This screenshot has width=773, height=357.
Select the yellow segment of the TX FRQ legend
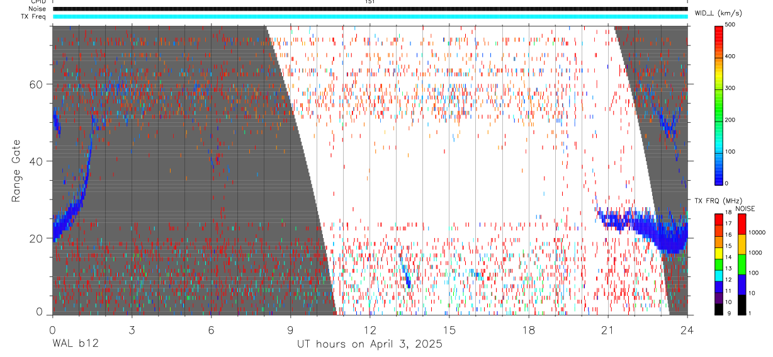coord(718,252)
